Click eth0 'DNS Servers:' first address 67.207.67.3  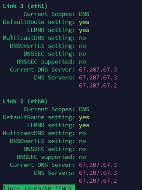coord(98,173)
